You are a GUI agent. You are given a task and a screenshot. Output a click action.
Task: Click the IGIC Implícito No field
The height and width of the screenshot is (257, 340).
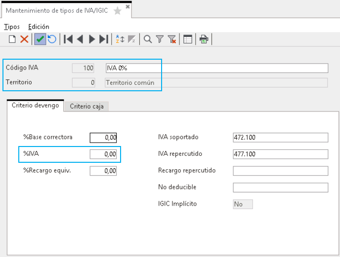pyautogui.click(x=243, y=204)
